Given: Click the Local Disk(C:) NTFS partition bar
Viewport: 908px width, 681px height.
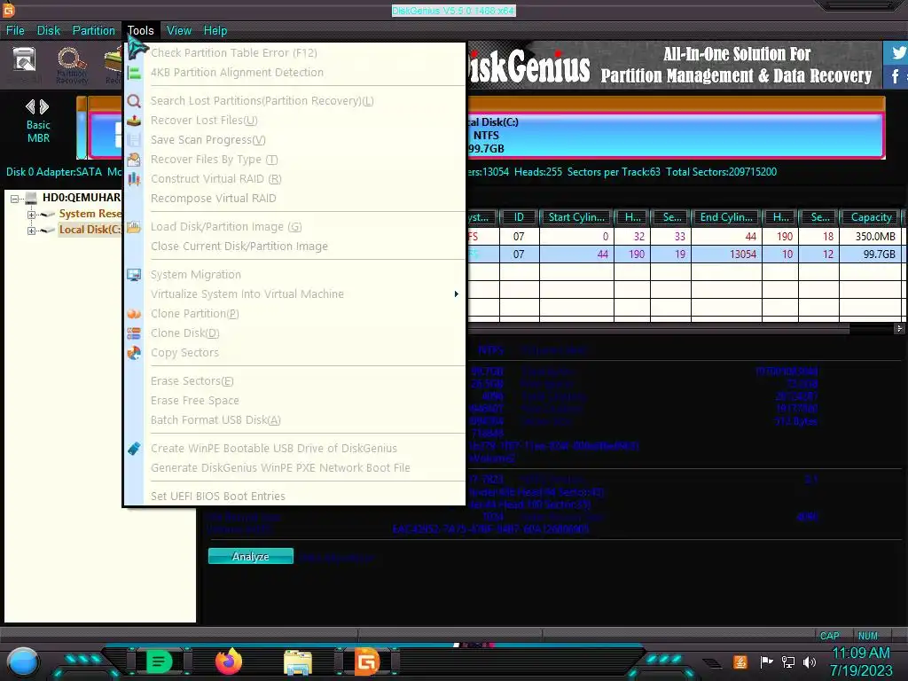Looking at the screenshot, I should coord(675,136).
